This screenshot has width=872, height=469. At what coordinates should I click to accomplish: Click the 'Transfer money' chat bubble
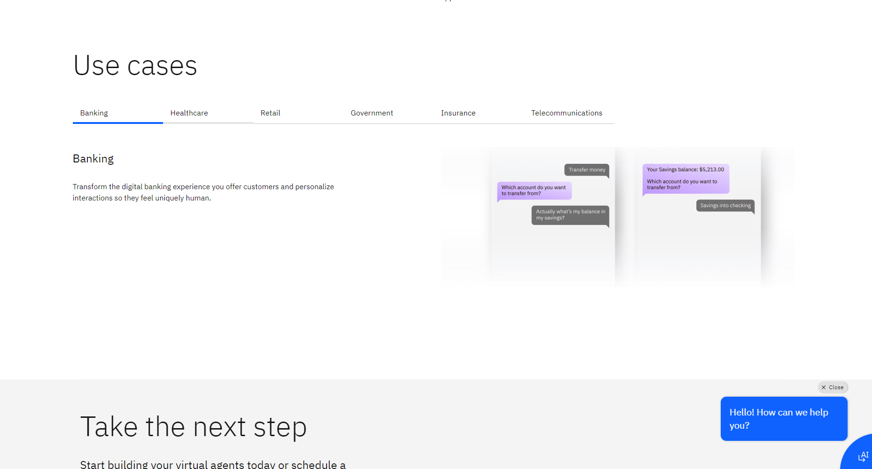click(586, 170)
